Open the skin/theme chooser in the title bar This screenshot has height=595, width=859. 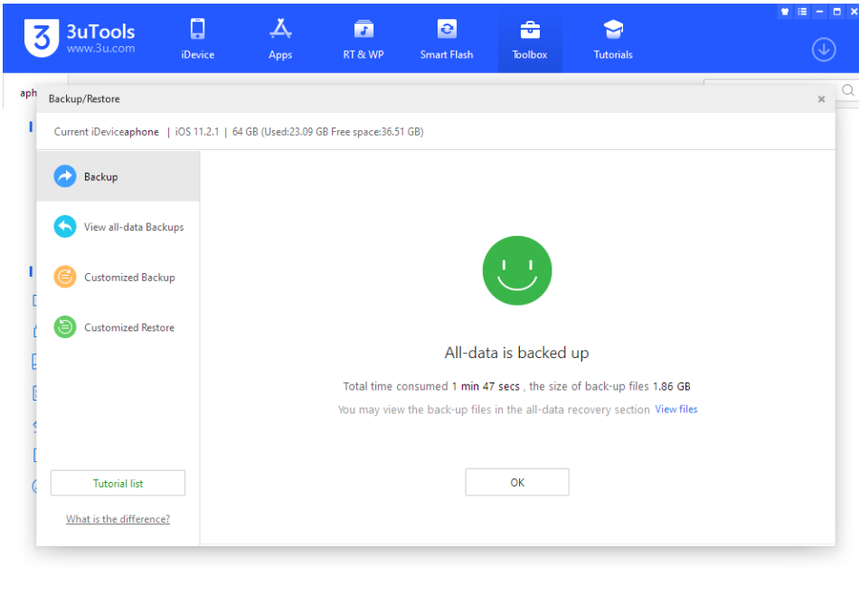[x=785, y=12]
